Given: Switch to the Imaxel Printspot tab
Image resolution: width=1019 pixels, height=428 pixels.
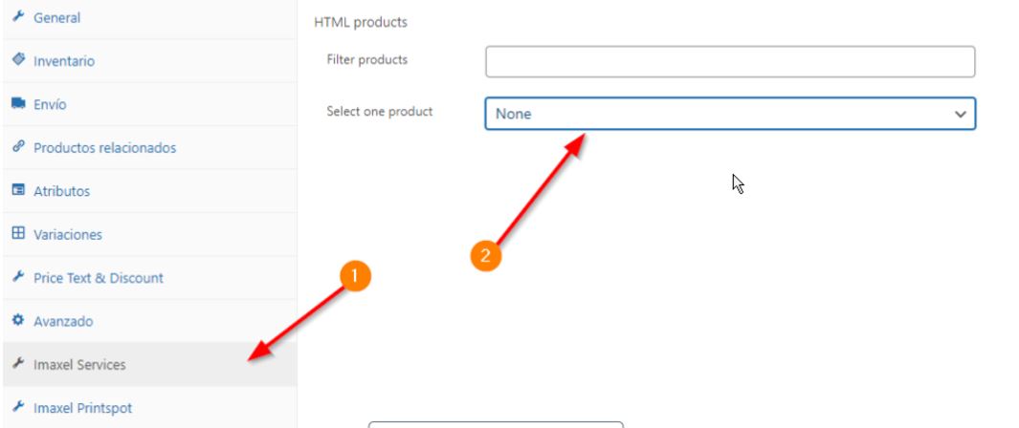Looking at the screenshot, I should [x=83, y=409].
